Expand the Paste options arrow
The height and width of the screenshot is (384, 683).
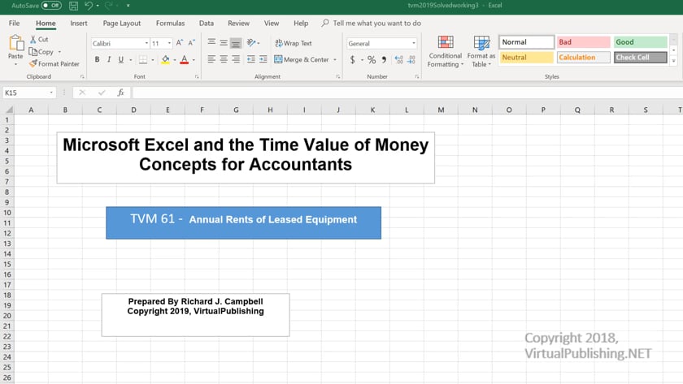coord(15,64)
